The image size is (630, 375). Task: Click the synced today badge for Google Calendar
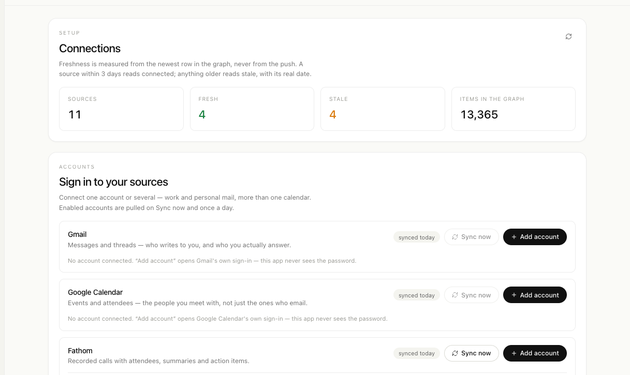[417, 295]
